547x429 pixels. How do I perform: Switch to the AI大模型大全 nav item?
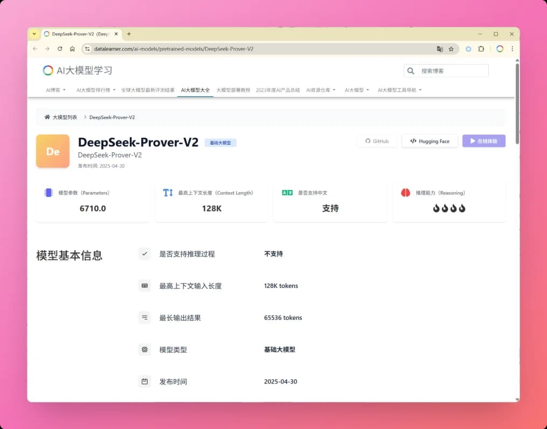(x=195, y=90)
